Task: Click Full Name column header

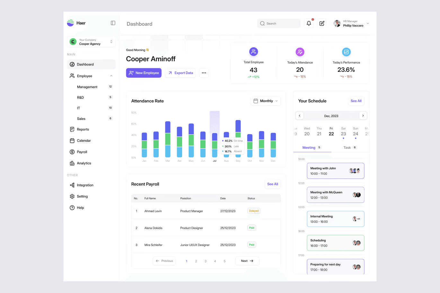Action: coord(150,198)
